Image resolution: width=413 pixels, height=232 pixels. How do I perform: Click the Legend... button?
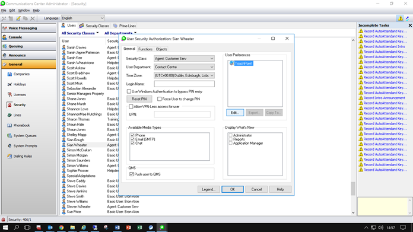[x=209, y=189]
